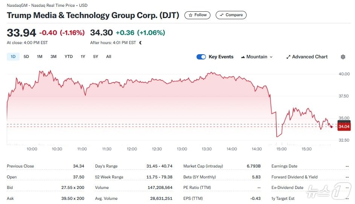The image size is (355, 204).
Task: Click the red endpoint dot on chart
Action: pos(331,127)
